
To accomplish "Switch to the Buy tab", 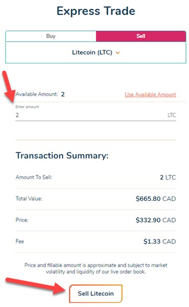I will coord(51,36).
